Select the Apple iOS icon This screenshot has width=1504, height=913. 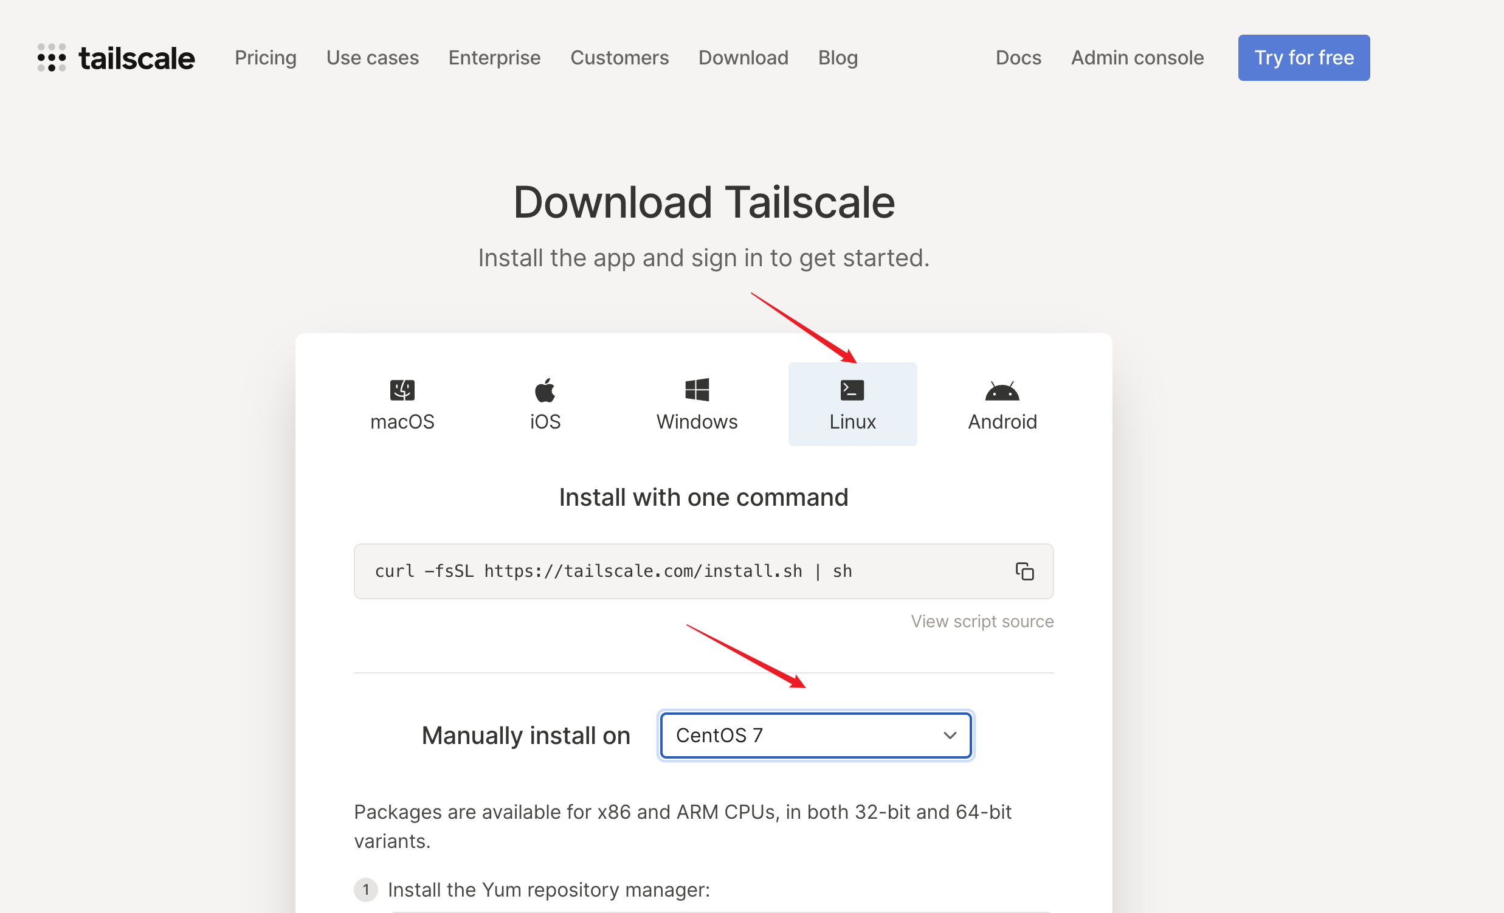coord(545,390)
